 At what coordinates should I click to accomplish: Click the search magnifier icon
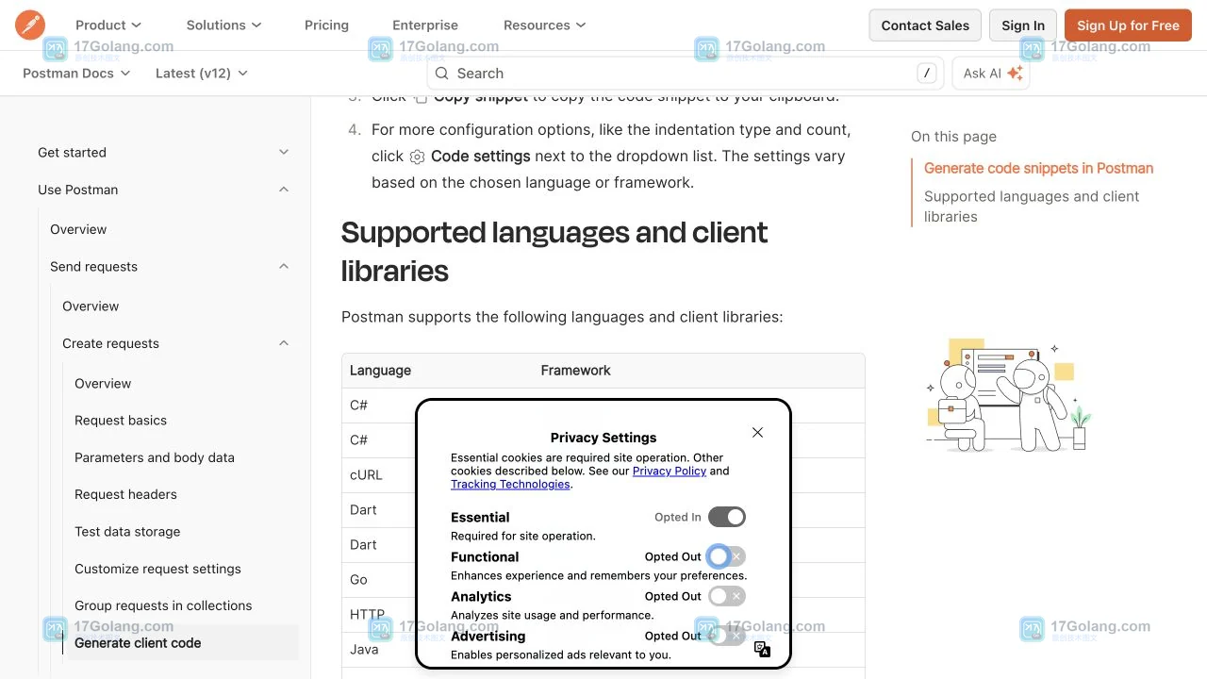(x=441, y=74)
